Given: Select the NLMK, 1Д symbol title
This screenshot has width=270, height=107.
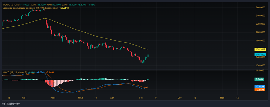Looking at the screenshot, I should [9, 5].
